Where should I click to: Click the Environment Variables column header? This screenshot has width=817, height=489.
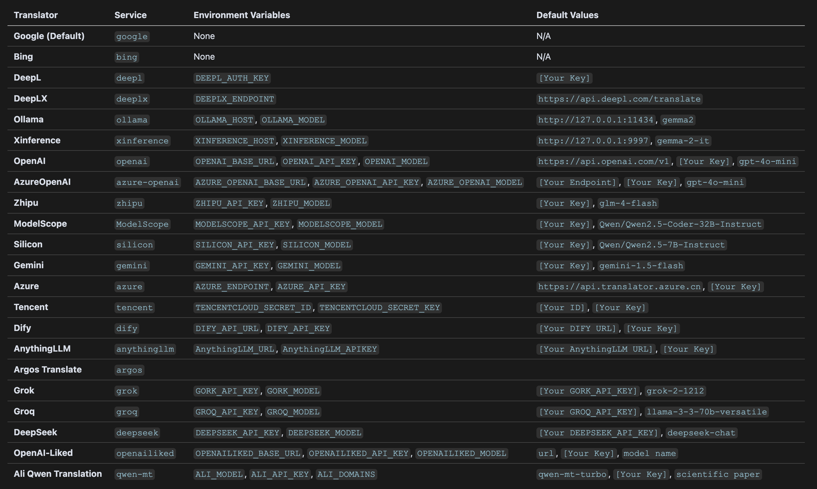point(242,15)
